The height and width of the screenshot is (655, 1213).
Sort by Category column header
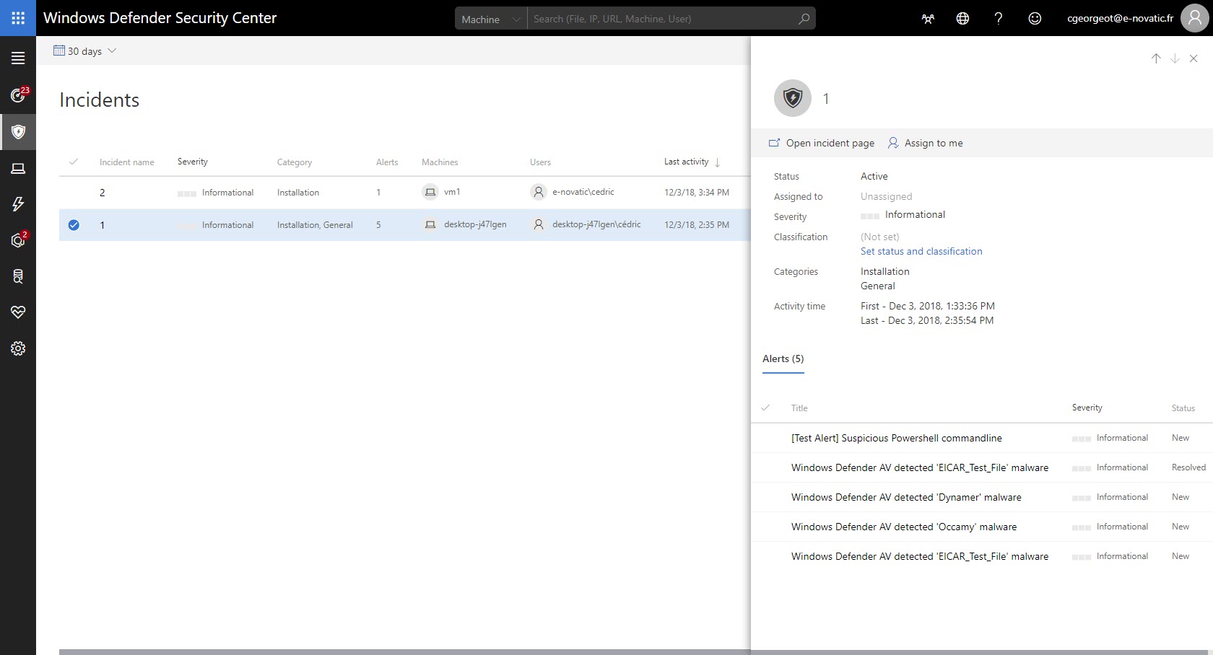tap(295, 162)
